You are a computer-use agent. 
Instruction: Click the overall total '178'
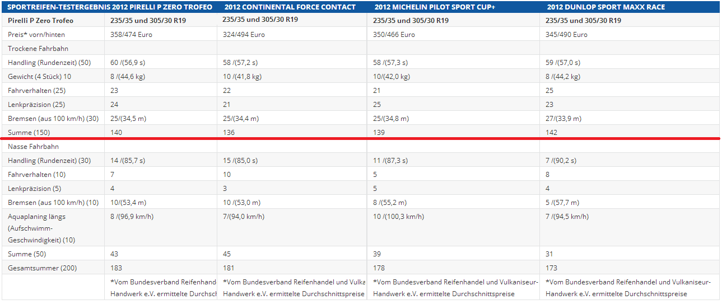(x=379, y=268)
